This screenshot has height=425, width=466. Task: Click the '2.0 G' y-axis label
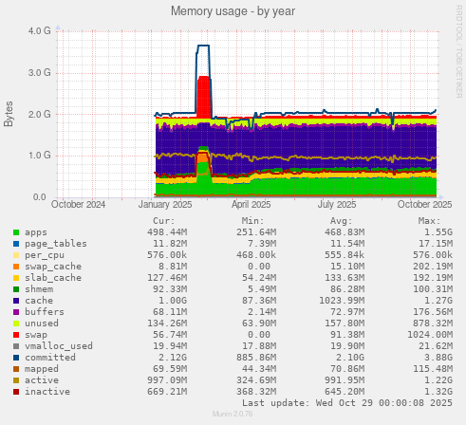pos(40,114)
